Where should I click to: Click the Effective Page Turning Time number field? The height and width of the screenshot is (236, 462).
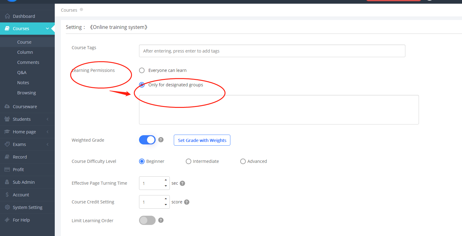point(154,183)
